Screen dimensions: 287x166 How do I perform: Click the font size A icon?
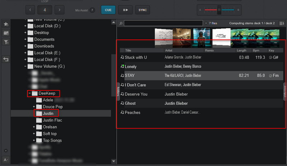(x=6, y=160)
